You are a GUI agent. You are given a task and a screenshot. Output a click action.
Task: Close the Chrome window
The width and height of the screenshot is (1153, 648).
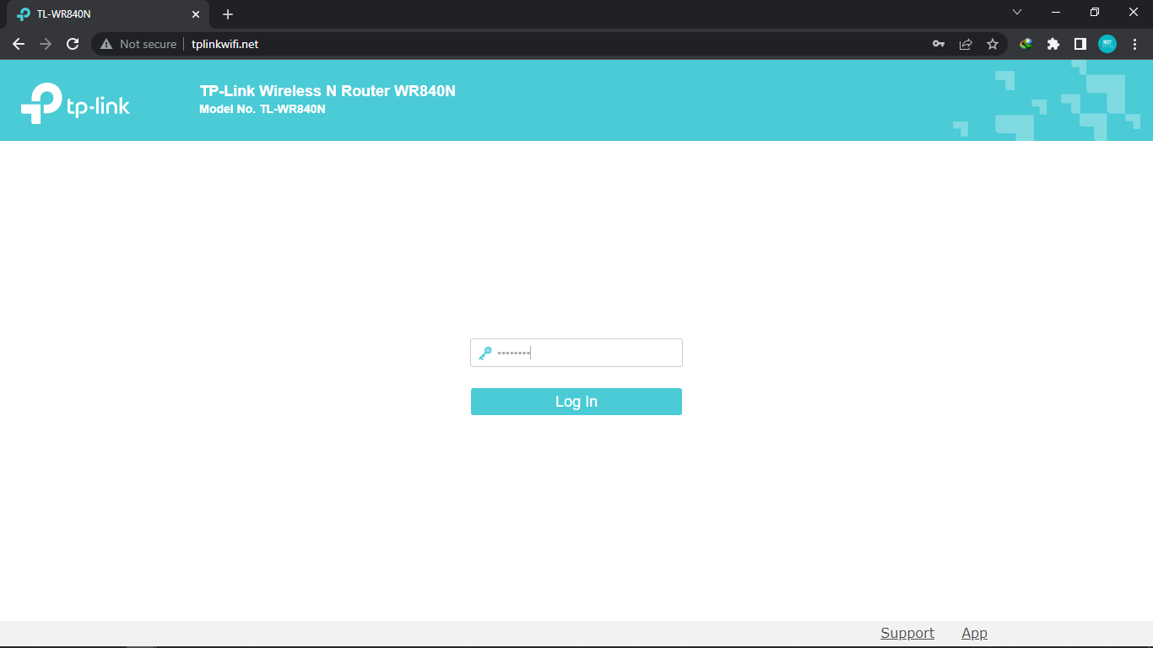tap(1134, 13)
